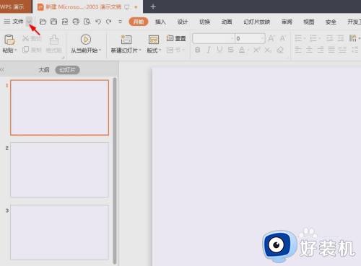Screen dimensions: 361x266
Task: Open the 视图 ribbon tab
Action: (x=309, y=22)
